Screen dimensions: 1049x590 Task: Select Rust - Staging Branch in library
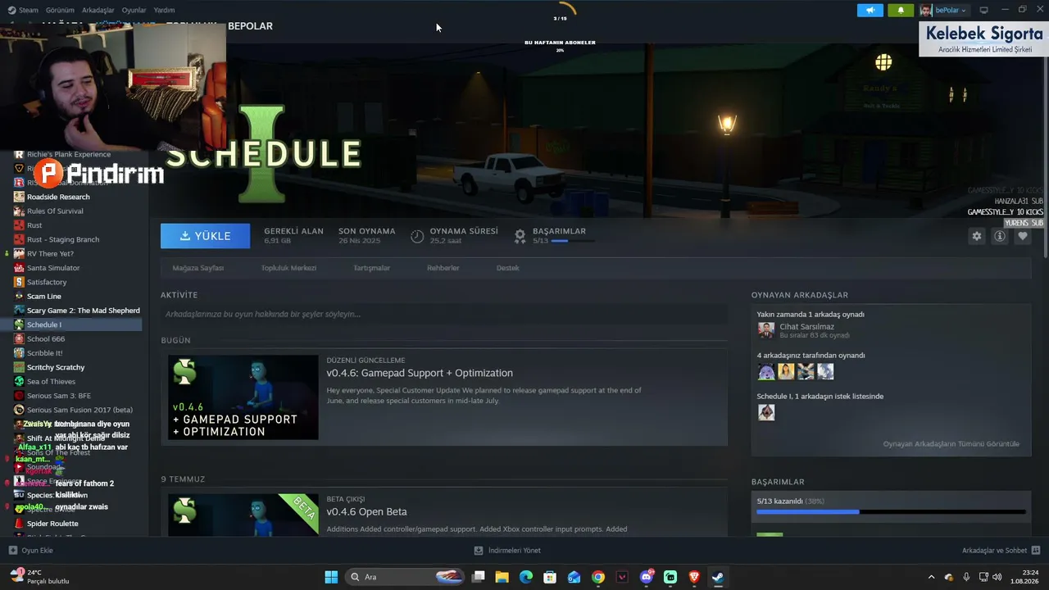point(63,239)
